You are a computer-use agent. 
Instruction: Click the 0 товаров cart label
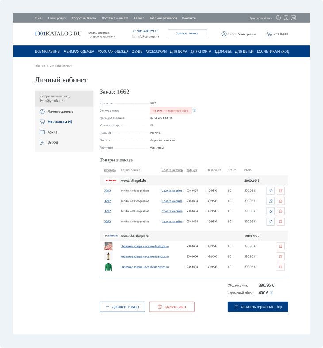(281, 34)
